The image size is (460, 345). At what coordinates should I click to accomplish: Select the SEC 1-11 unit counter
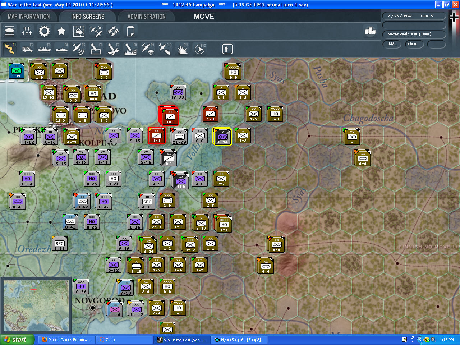click(x=60, y=243)
